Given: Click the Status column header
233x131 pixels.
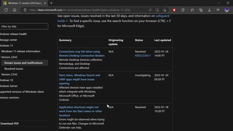Looking at the screenshot, I should pos(139,40).
